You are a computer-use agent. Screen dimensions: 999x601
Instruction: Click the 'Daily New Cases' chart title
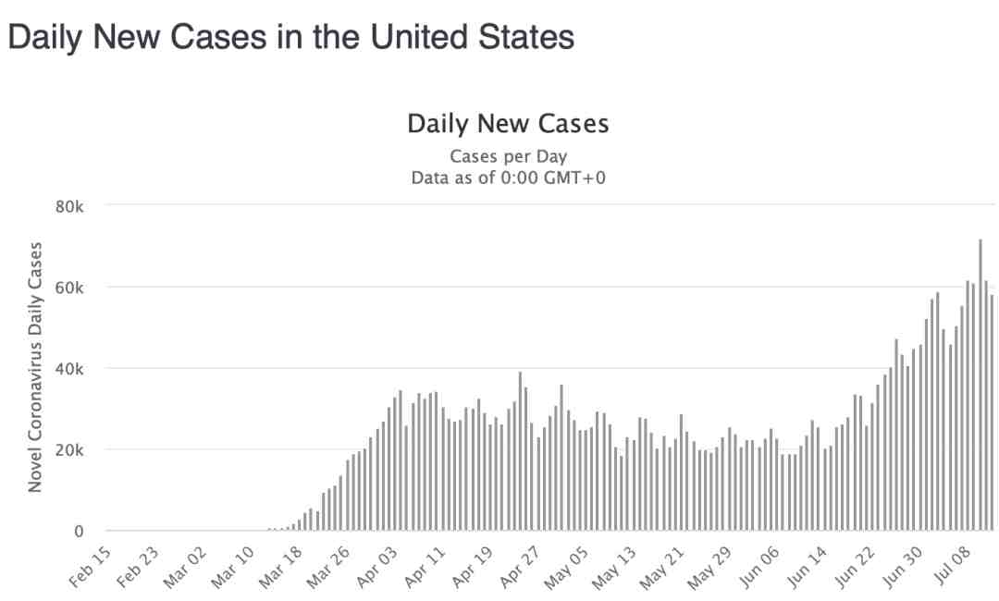pos(508,124)
